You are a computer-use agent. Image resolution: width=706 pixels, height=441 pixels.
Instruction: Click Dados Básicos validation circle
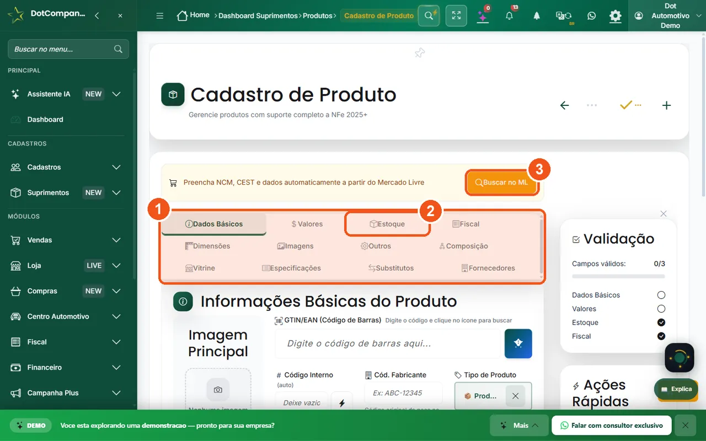tap(661, 295)
